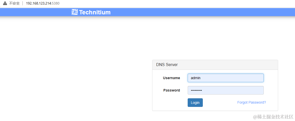Select the 192.168.123.214 address in URL bar
The image size is (295, 121).
pos(38,3)
